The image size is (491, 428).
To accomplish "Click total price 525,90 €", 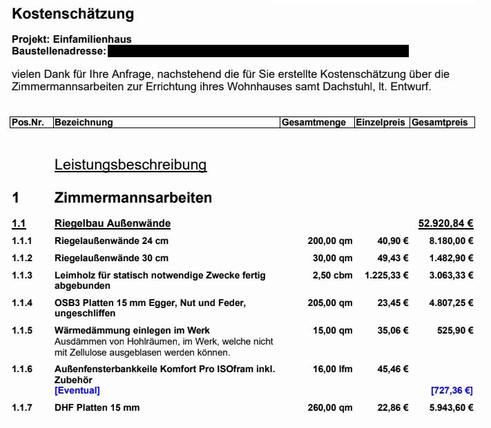I will [x=455, y=330].
